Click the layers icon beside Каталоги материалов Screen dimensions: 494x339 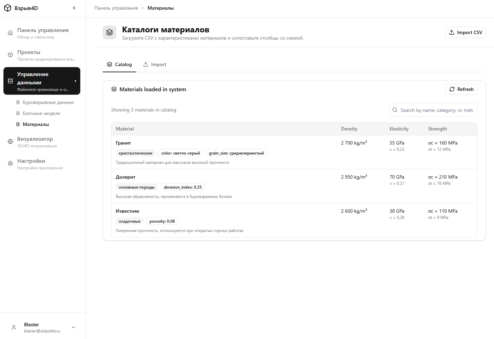click(110, 32)
